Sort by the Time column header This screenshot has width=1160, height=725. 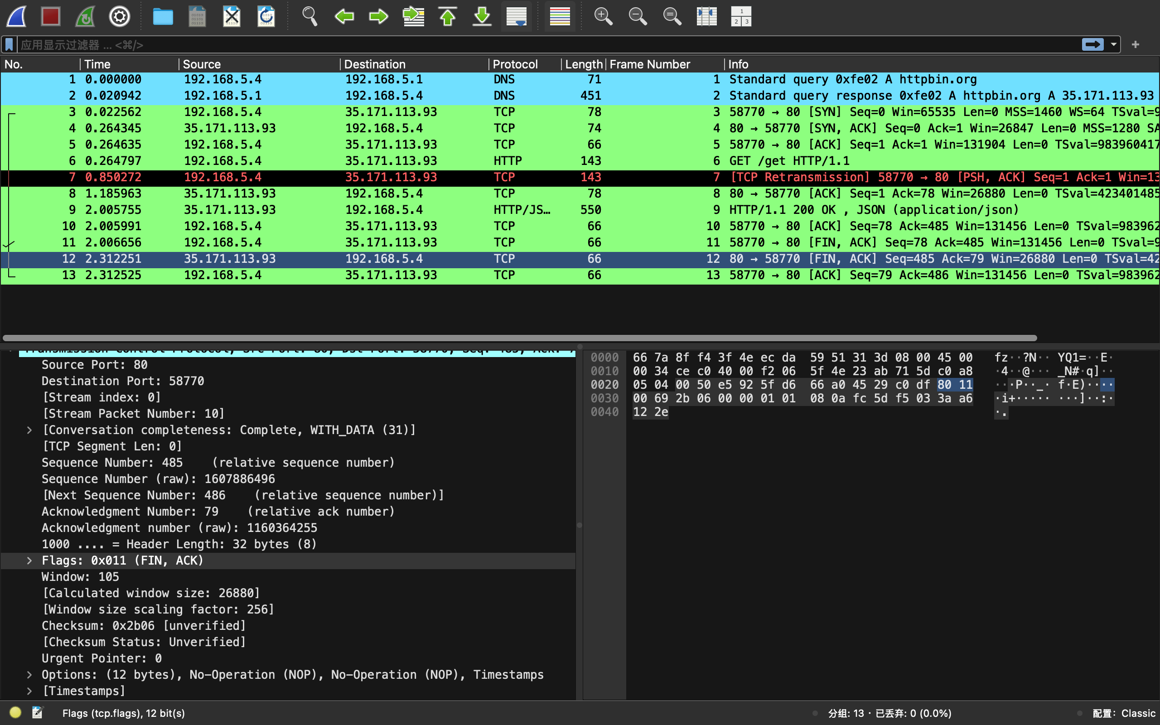coord(130,64)
